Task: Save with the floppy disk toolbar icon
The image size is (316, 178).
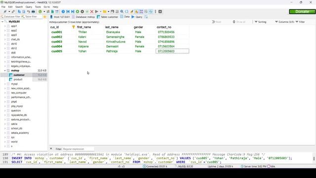Action: [112, 11]
